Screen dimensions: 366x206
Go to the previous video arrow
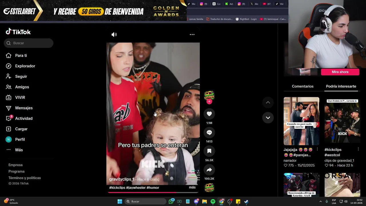(268, 102)
